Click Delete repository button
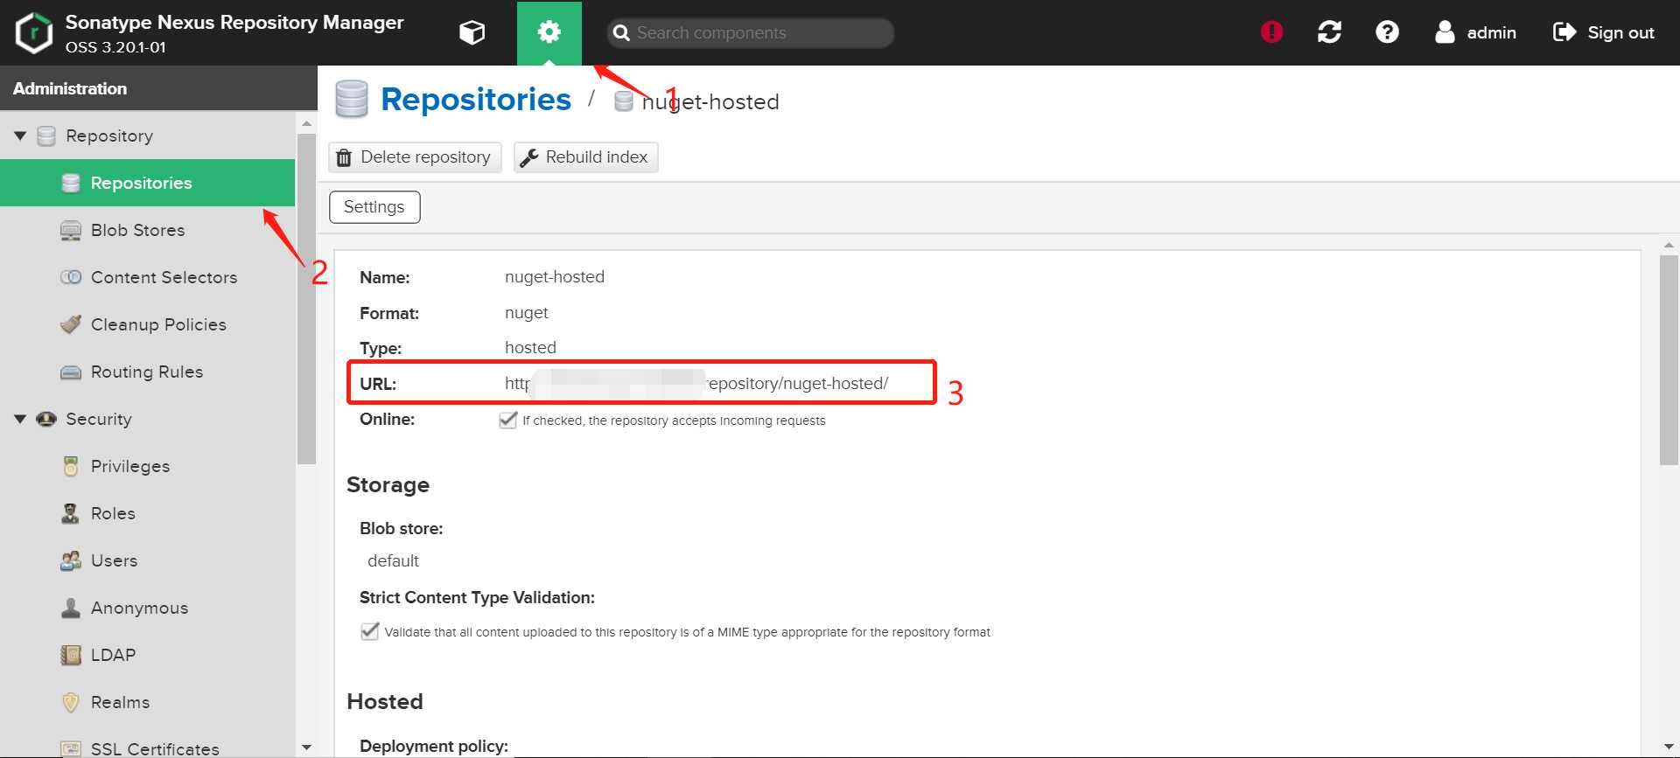This screenshot has width=1680, height=758. click(415, 157)
